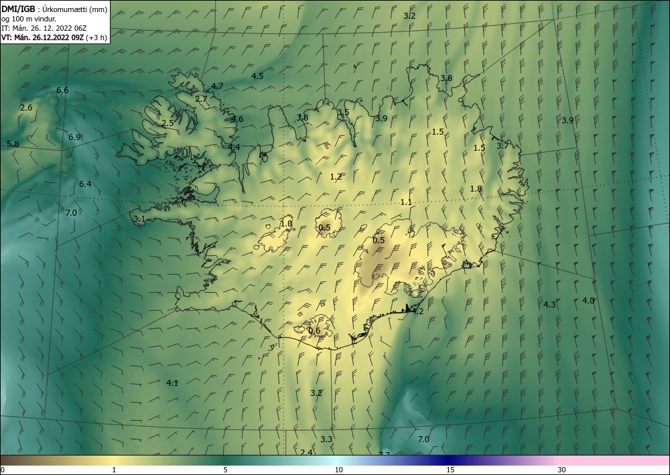The image size is (670, 475).
Task: Select the '1.8' map value
Action: [x=476, y=189]
